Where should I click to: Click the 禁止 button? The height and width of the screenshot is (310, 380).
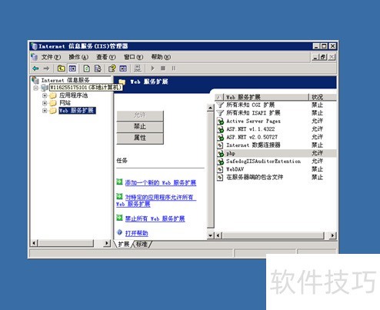click(140, 126)
